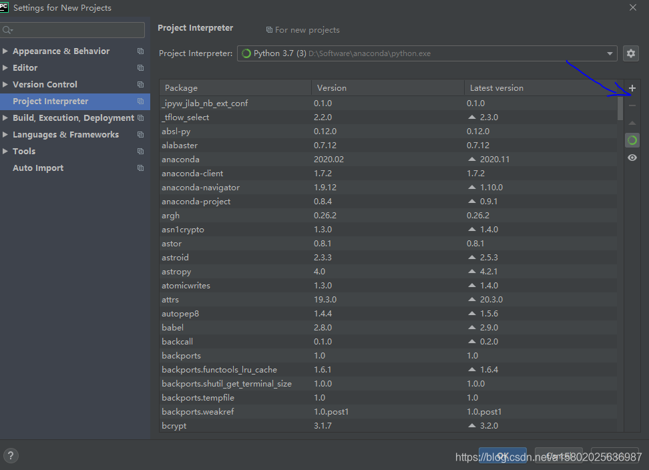Screen dimensions: 649x470
Task: Select the _ipyw_jlab_nb_ext_conf package row
Action: pyautogui.click(x=388, y=103)
